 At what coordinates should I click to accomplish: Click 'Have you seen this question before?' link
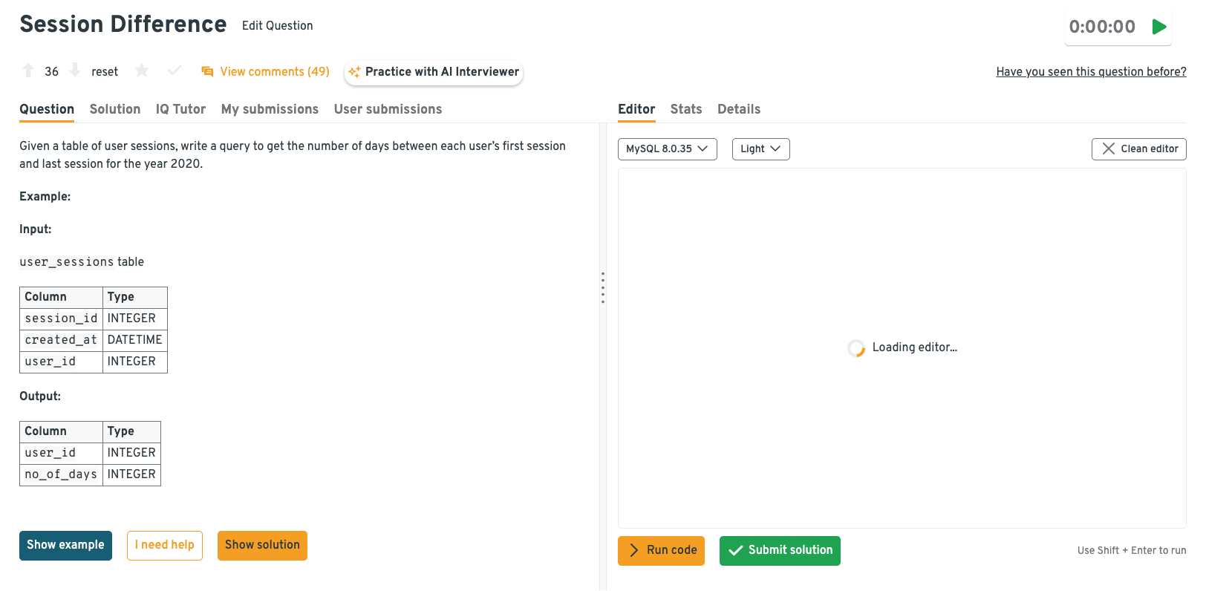click(1091, 71)
